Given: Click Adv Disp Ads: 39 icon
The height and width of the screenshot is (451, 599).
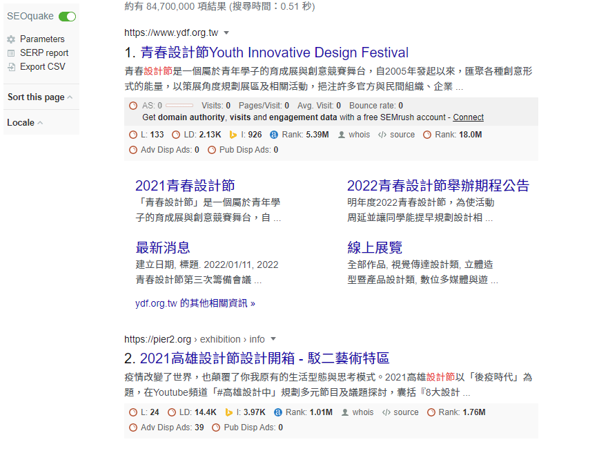Looking at the screenshot, I should 133,428.
